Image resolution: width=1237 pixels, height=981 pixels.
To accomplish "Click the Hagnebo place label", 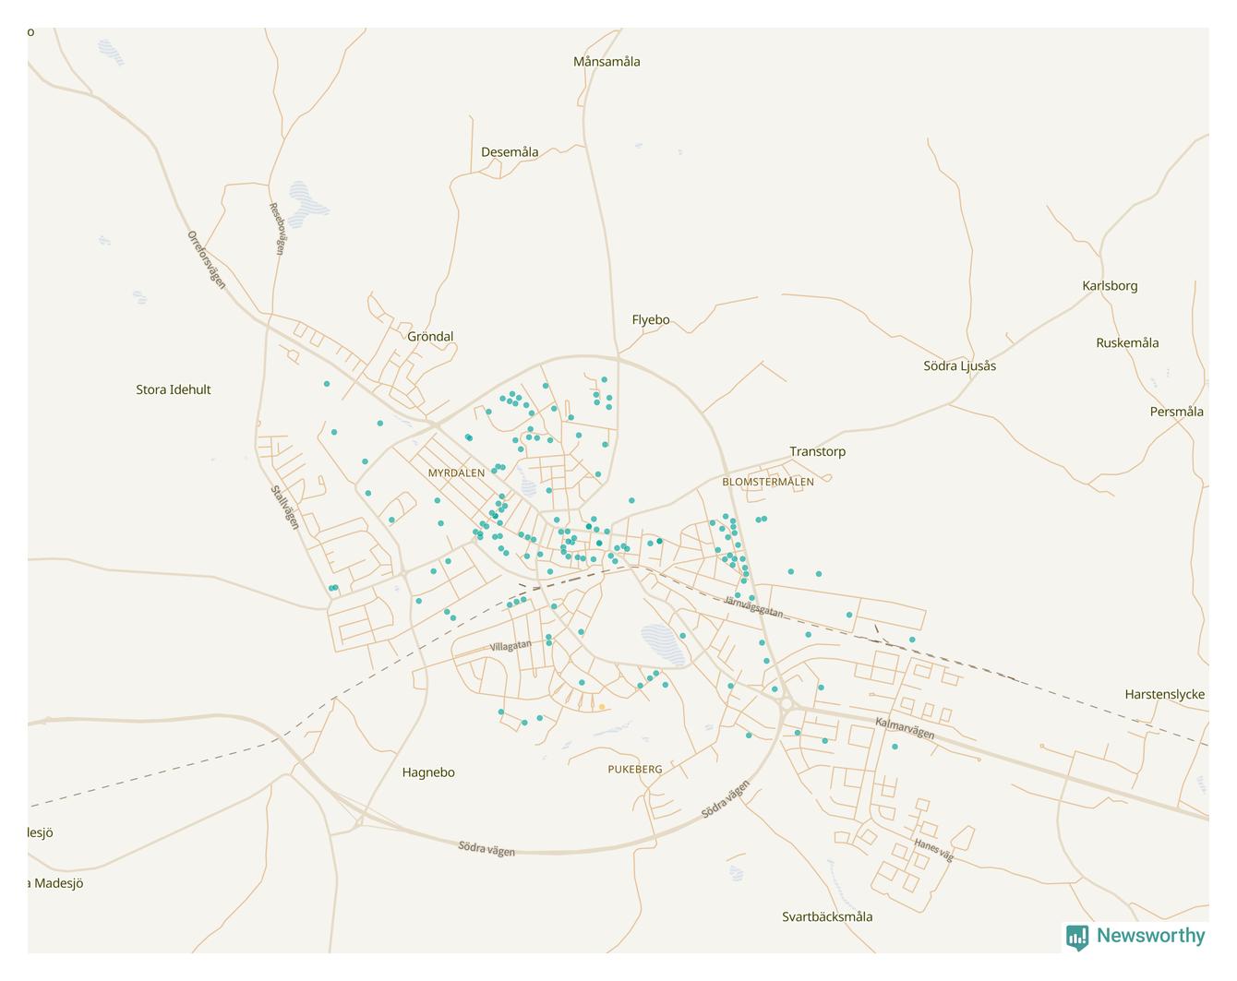I will (428, 772).
